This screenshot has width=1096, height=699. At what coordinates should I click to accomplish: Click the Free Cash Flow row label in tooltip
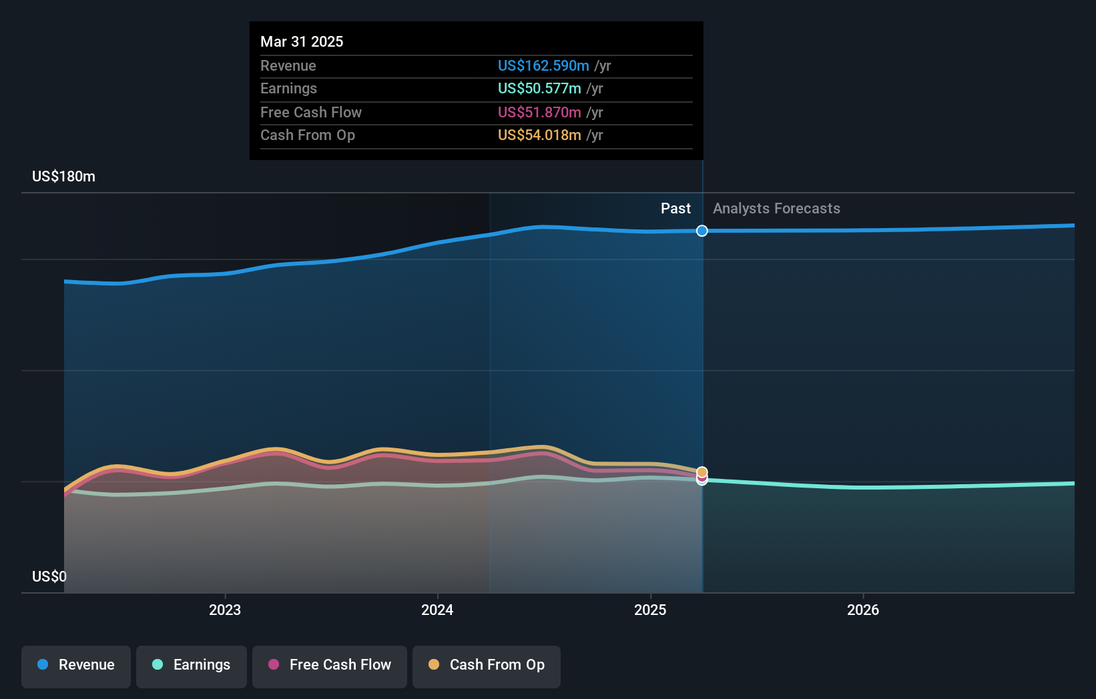pyautogui.click(x=311, y=112)
